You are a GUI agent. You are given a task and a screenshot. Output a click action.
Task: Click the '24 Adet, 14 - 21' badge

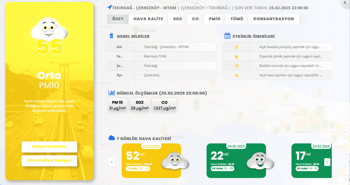tap(307, 169)
